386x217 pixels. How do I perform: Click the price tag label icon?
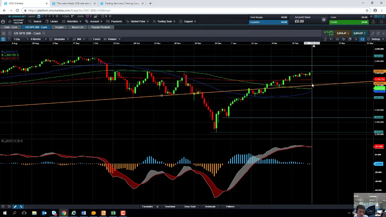(362, 39)
